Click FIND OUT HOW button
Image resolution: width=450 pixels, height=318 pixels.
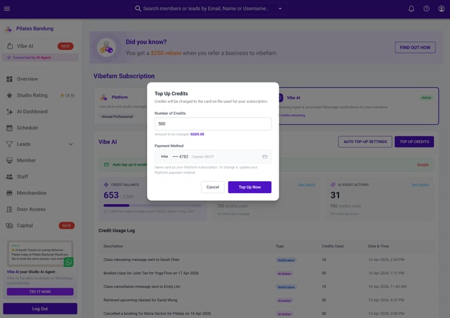(415, 48)
